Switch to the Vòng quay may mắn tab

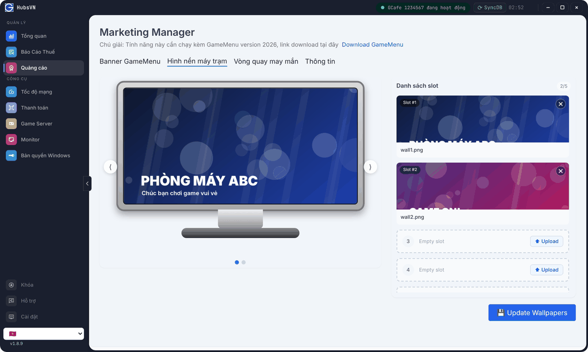(266, 61)
